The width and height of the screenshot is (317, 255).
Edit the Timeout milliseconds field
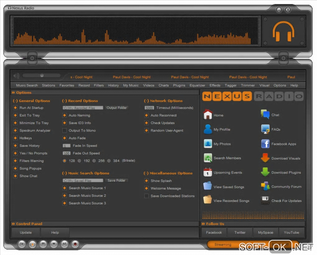[x=149, y=108]
